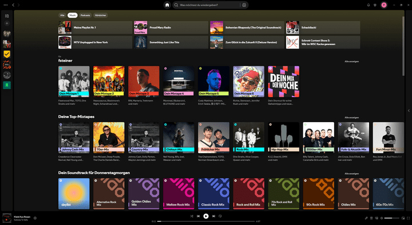Open Zum Glück in die Zukunft II
The height and width of the screenshot is (225, 412).
(x=247, y=42)
